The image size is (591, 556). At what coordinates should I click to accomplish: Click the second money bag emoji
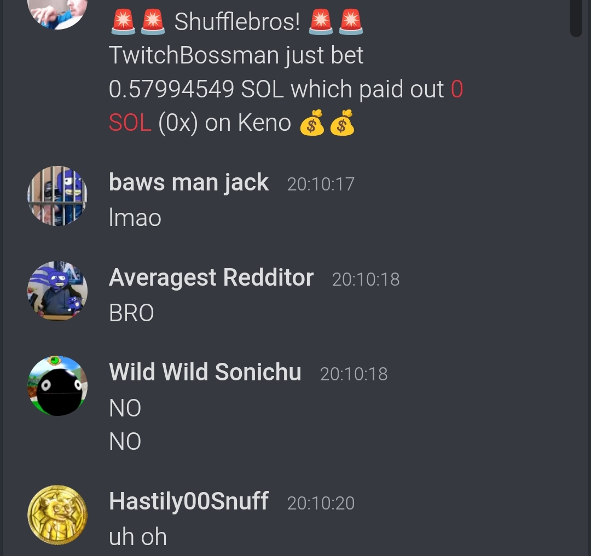[342, 123]
